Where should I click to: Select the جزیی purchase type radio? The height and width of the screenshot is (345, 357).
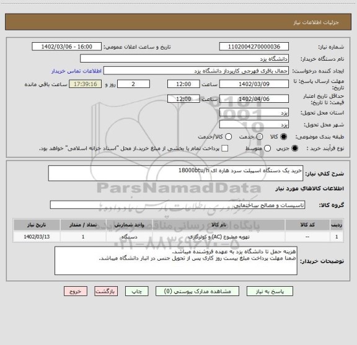(x=295, y=149)
